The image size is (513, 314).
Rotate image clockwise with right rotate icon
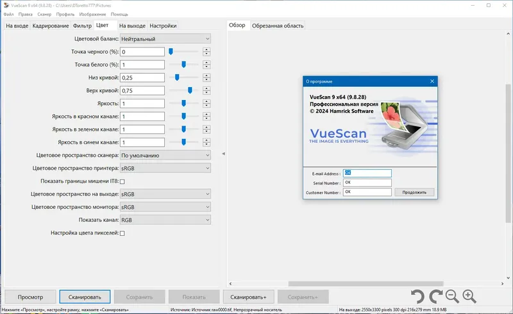[436, 297]
